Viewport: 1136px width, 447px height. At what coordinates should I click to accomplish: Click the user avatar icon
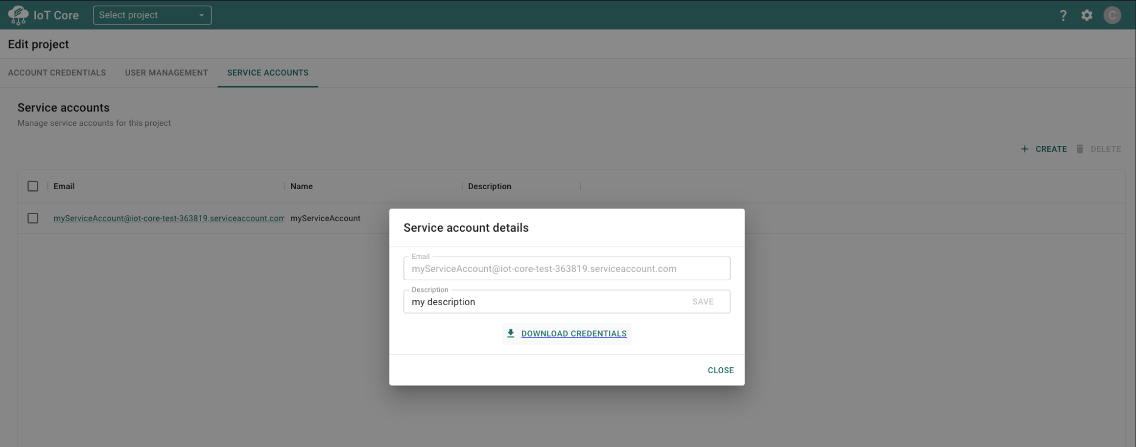pyautogui.click(x=1112, y=15)
